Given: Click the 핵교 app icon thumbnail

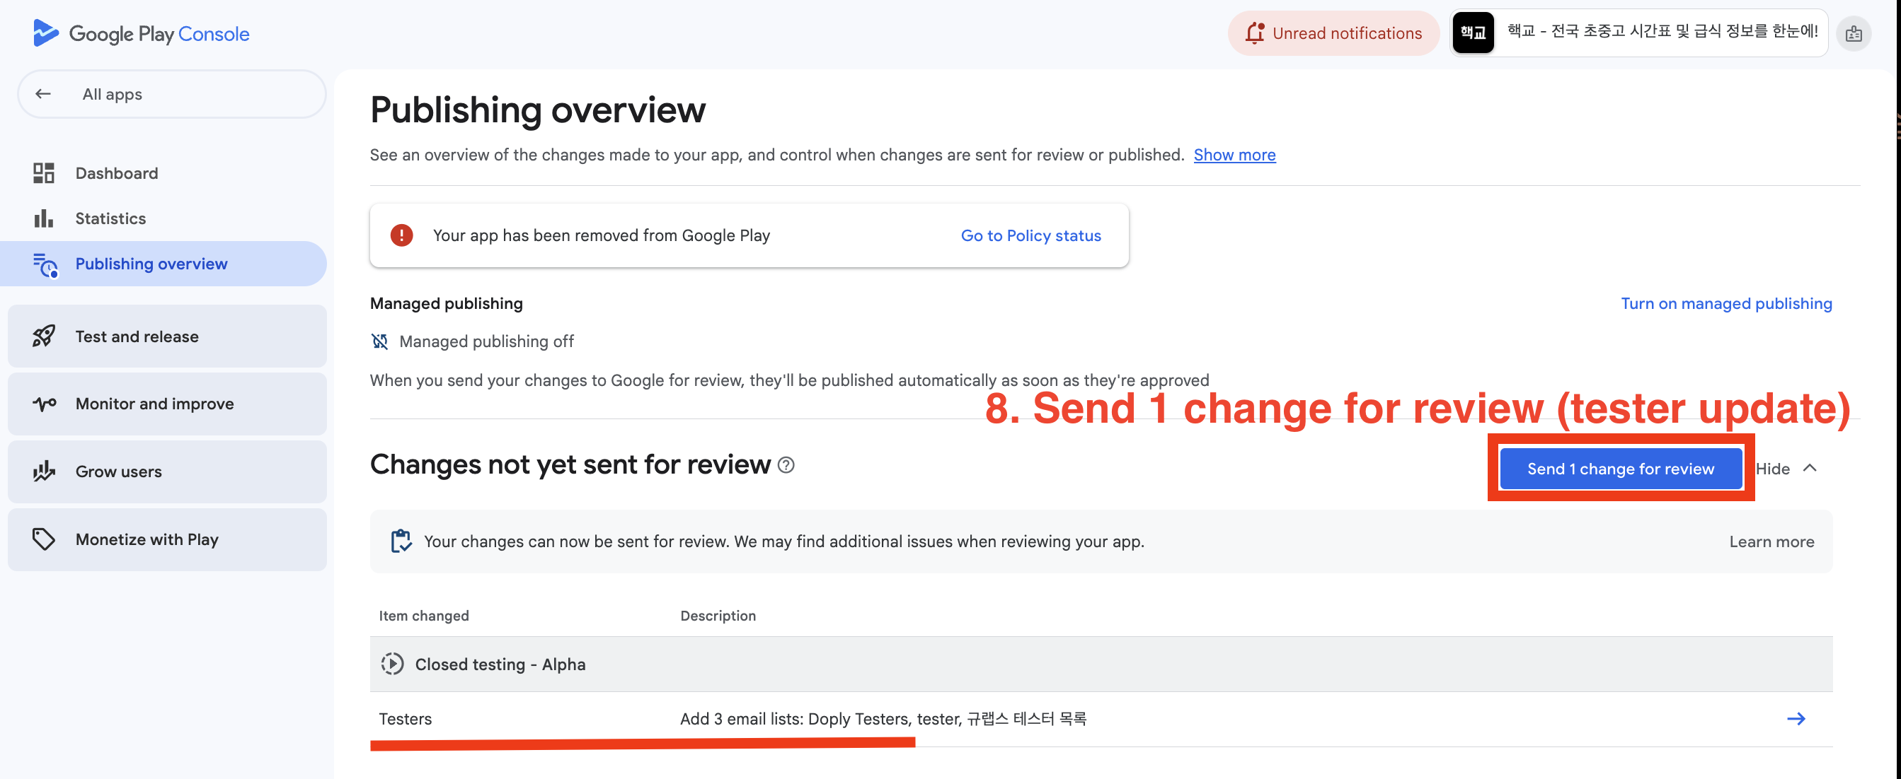Looking at the screenshot, I should coord(1472,33).
